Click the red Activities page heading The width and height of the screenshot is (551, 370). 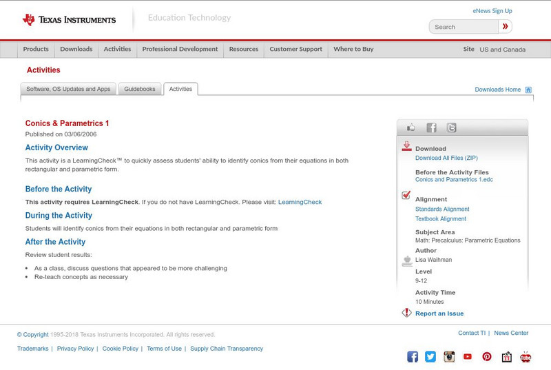coord(43,70)
